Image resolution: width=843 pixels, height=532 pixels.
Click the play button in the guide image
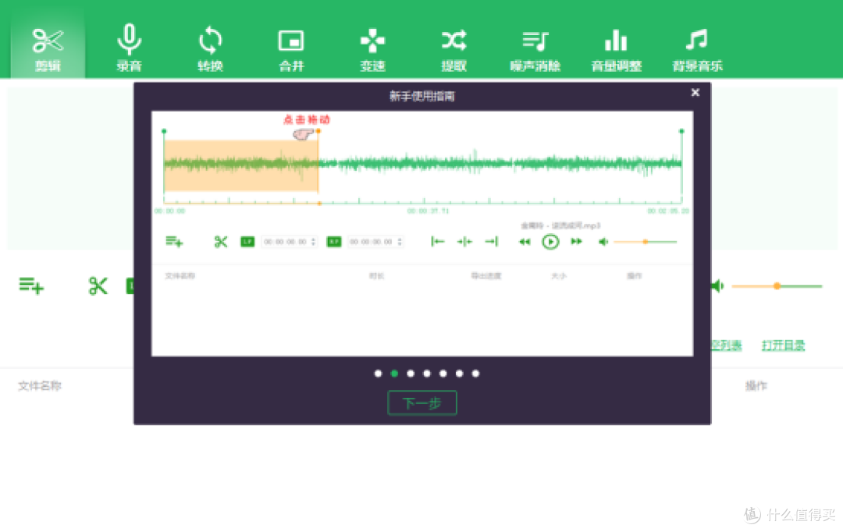click(x=550, y=242)
